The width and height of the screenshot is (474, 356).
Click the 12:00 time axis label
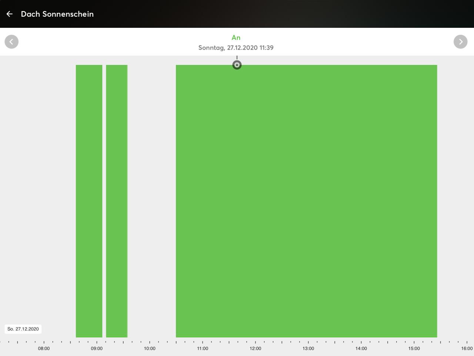coord(256,349)
